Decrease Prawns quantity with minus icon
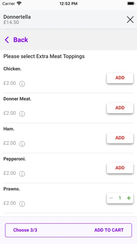The height and width of the screenshot is (244, 137). pyautogui.click(x=111, y=198)
